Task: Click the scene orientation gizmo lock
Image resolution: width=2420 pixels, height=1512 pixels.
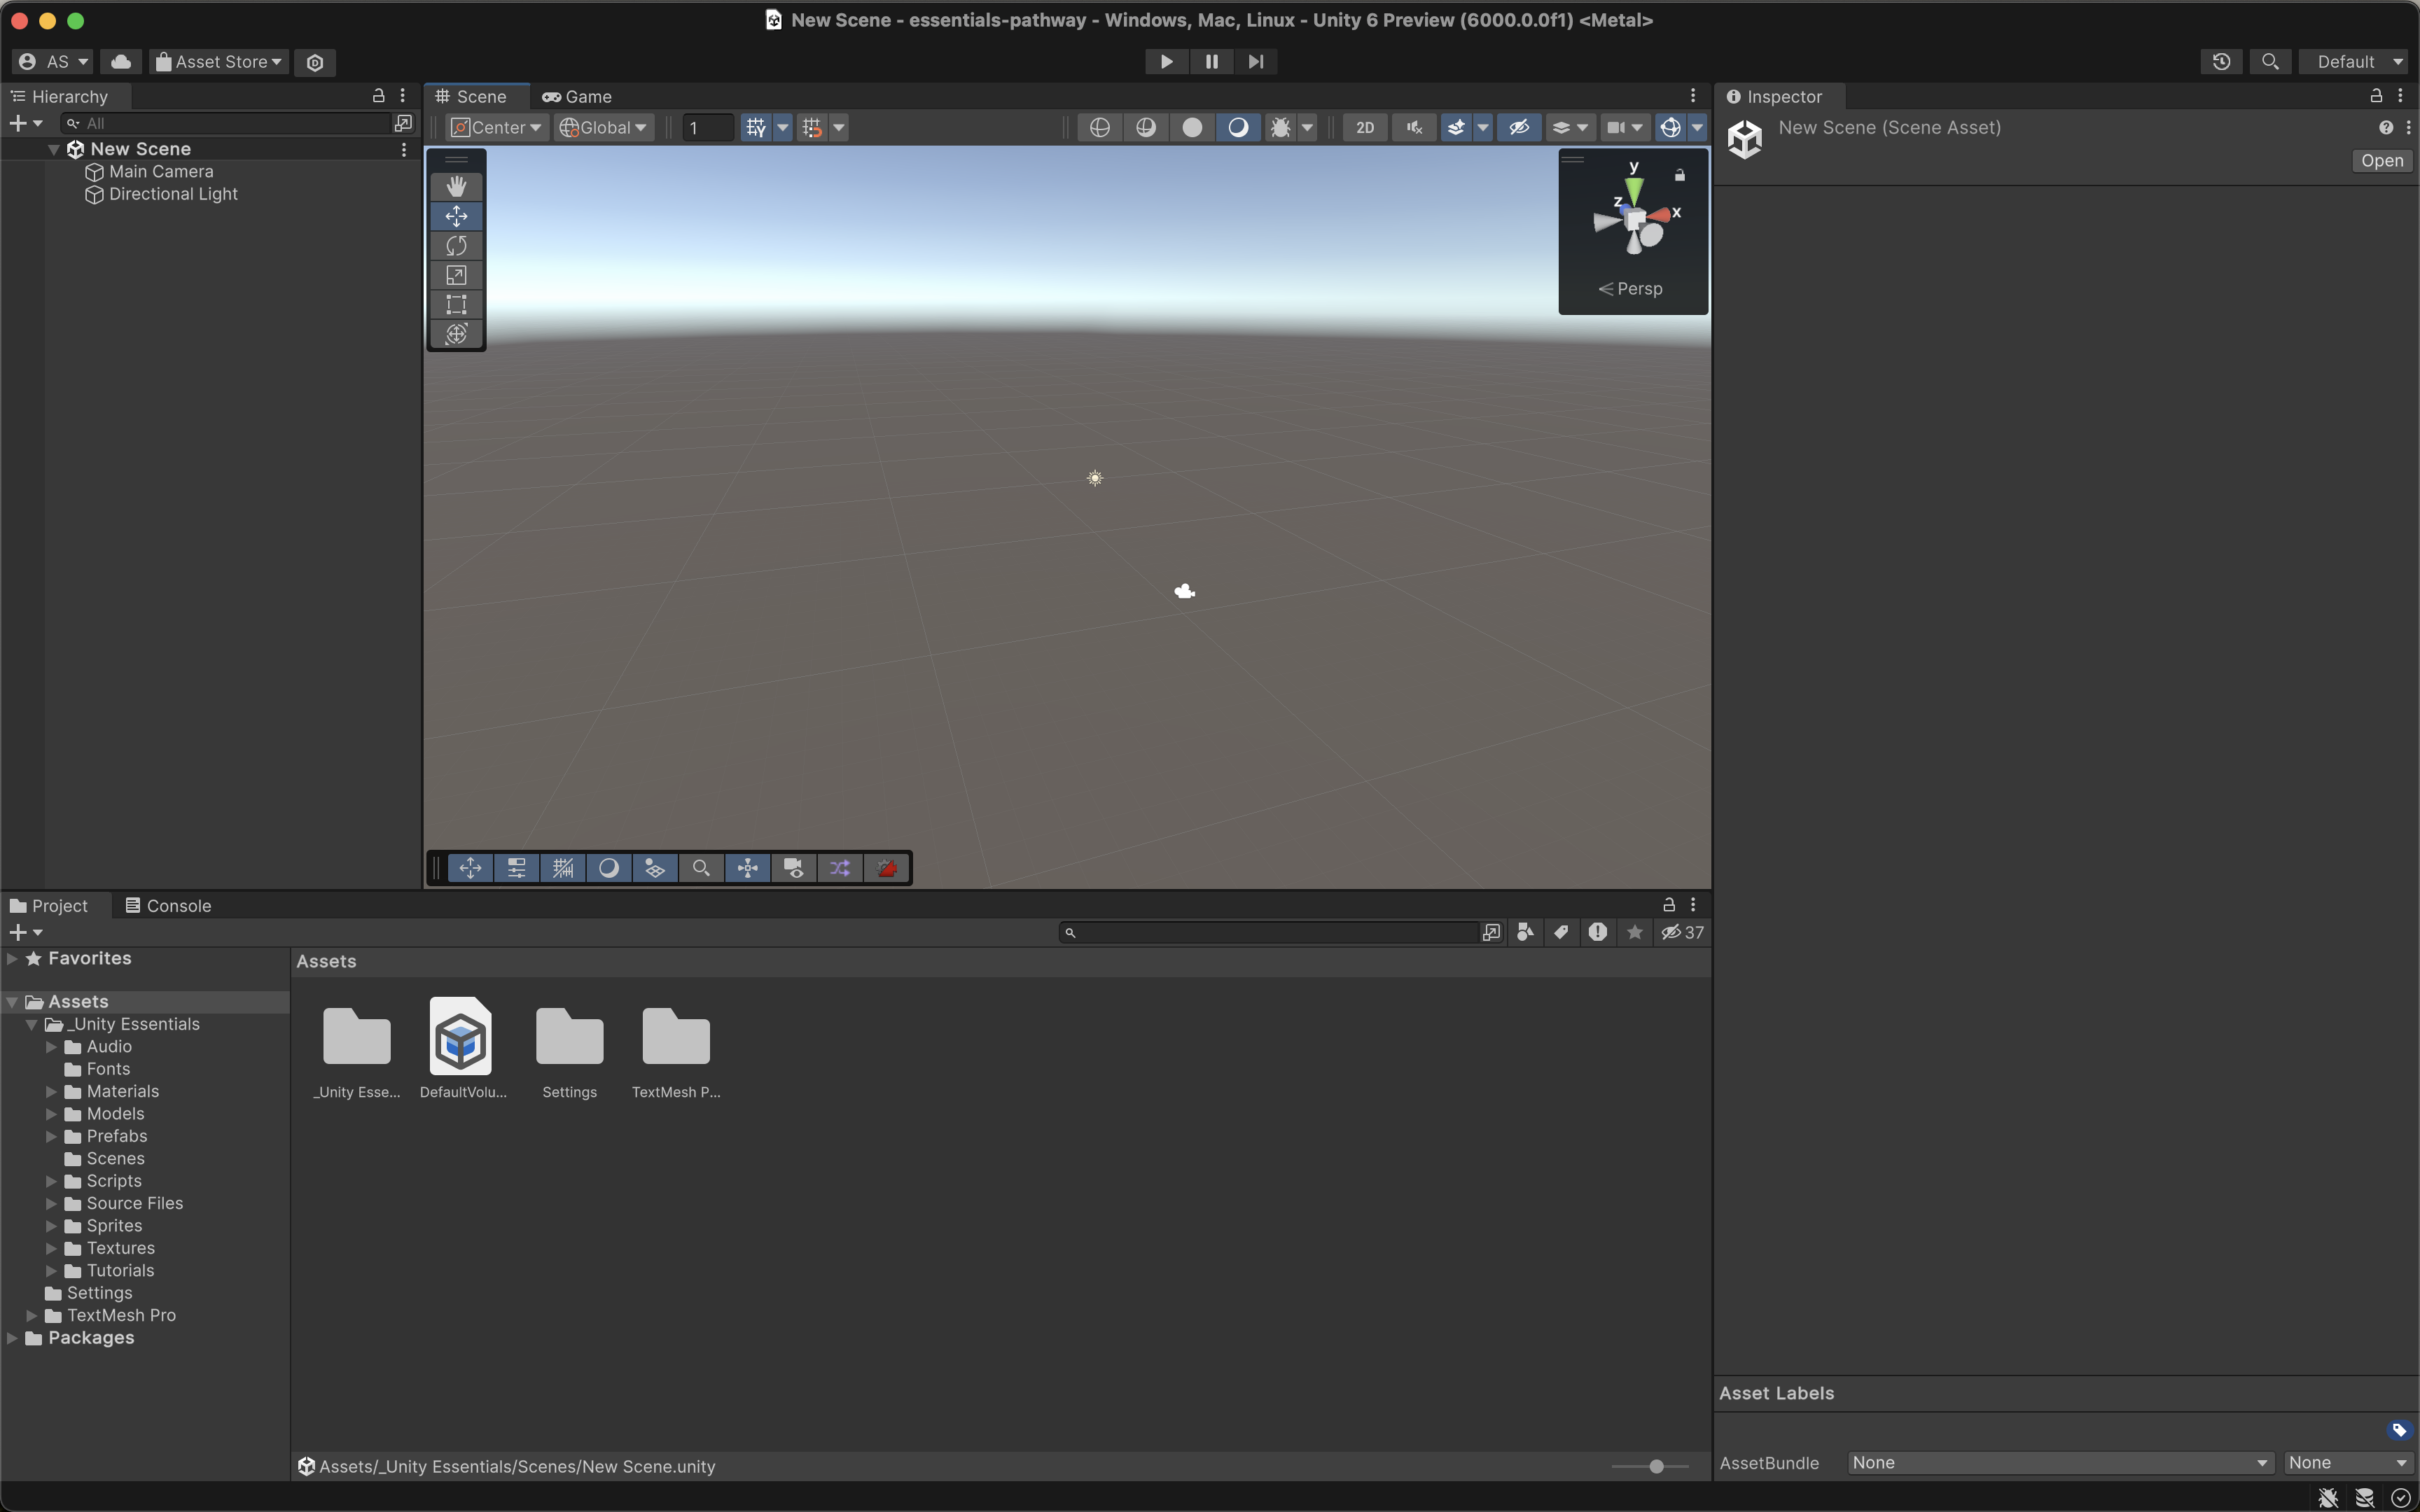Action: point(1680,175)
